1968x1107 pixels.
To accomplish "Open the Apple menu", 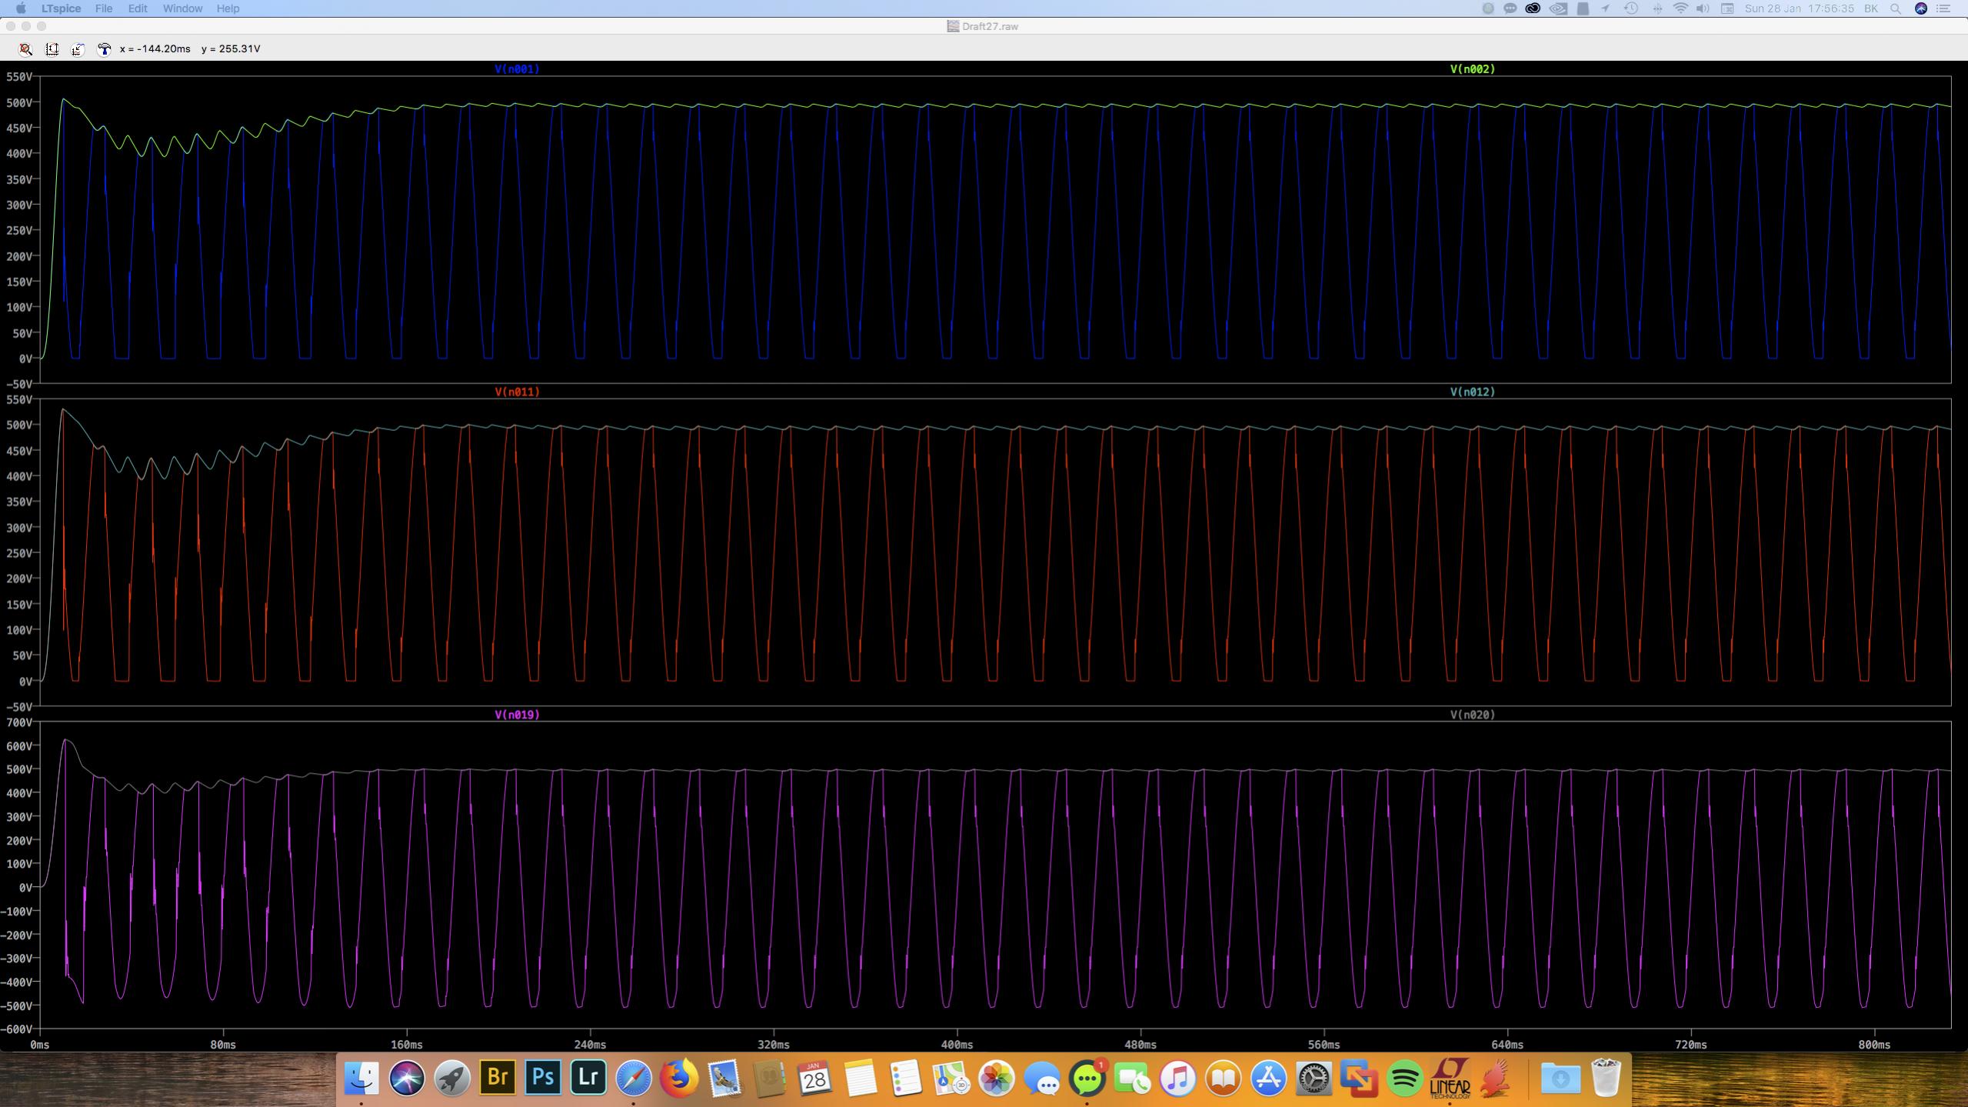I will 21,8.
